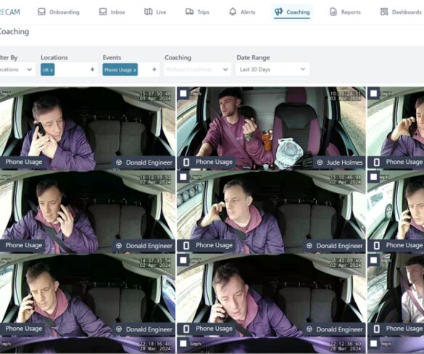Open the Jude Holmes video thumbnail
Screen dimensions: 424x354
click(271, 128)
